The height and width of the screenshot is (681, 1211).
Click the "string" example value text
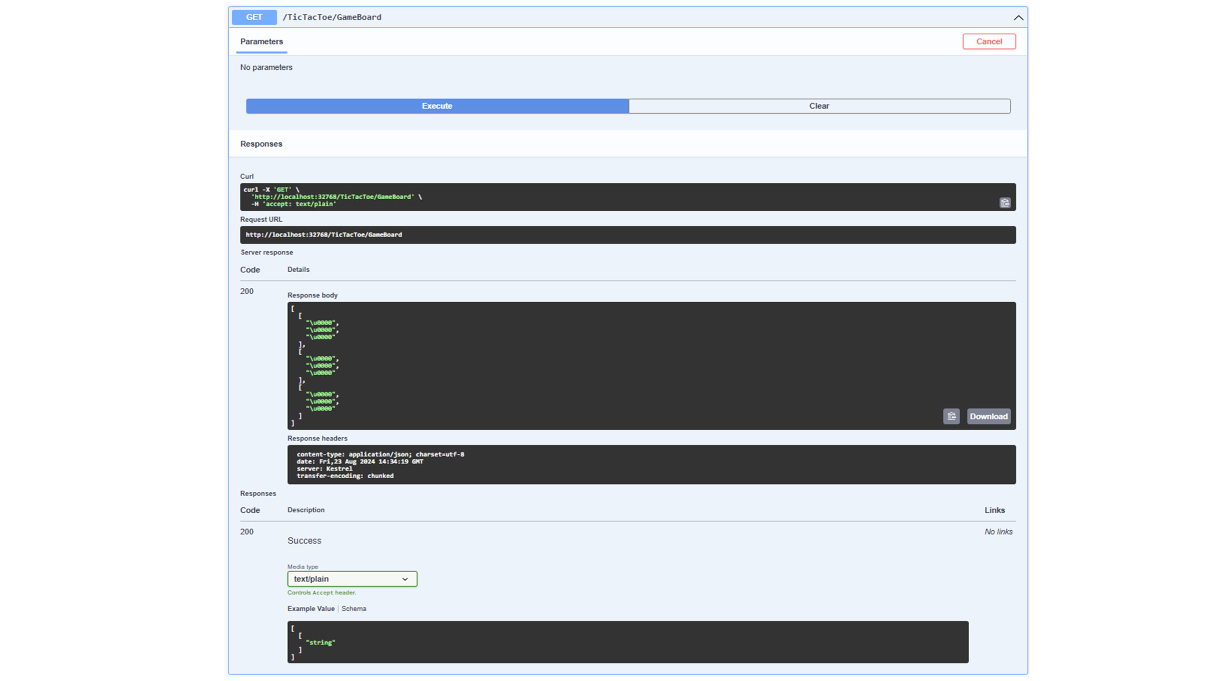pos(320,643)
